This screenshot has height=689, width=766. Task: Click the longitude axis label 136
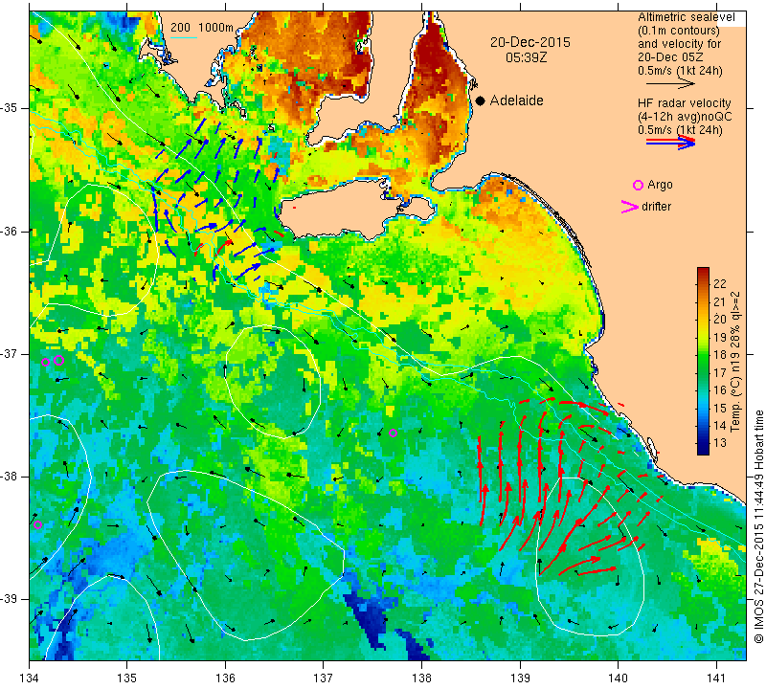225,678
